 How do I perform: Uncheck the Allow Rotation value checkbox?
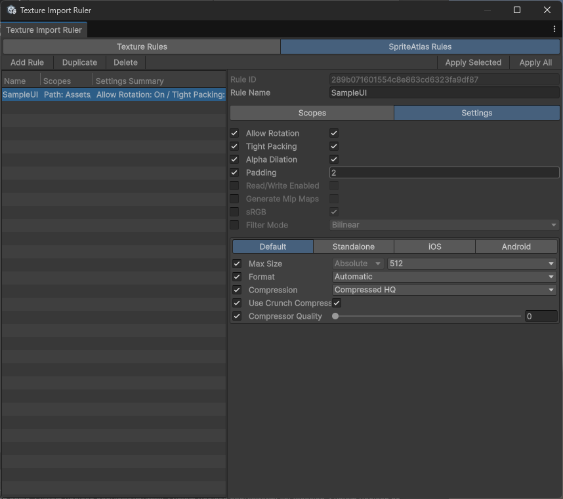pyautogui.click(x=334, y=133)
